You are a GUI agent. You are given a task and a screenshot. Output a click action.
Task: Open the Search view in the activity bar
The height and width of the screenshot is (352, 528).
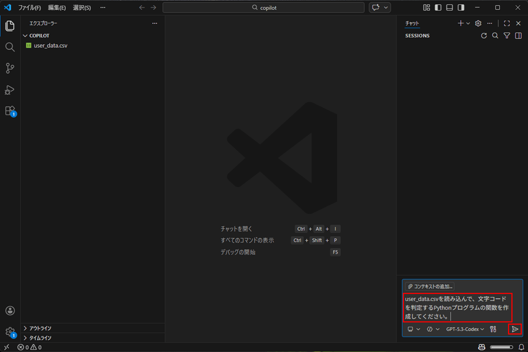(10, 47)
